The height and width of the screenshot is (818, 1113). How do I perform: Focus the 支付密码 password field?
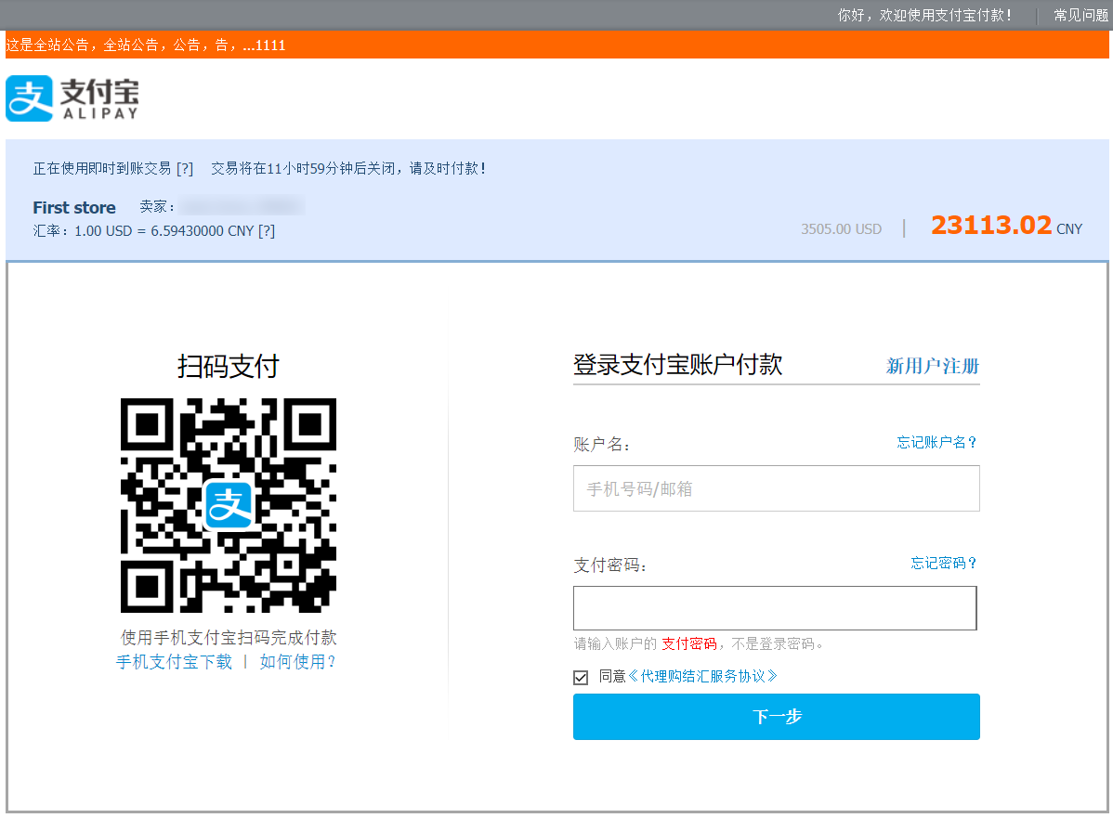click(775, 608)
